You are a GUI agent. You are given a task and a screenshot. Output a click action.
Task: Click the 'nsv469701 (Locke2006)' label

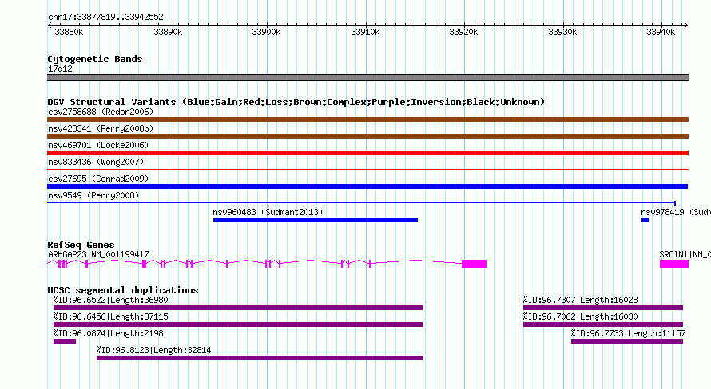point(98,145)
